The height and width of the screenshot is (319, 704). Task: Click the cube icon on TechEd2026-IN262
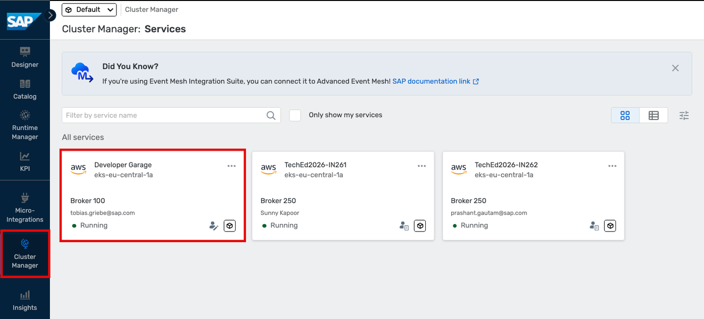tap(610, 226)
